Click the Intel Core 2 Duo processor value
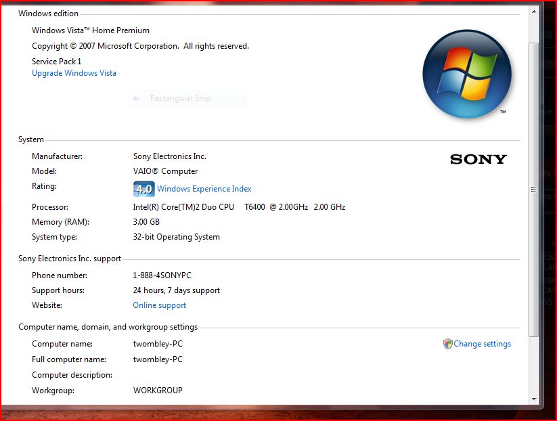 click(239, 207)
